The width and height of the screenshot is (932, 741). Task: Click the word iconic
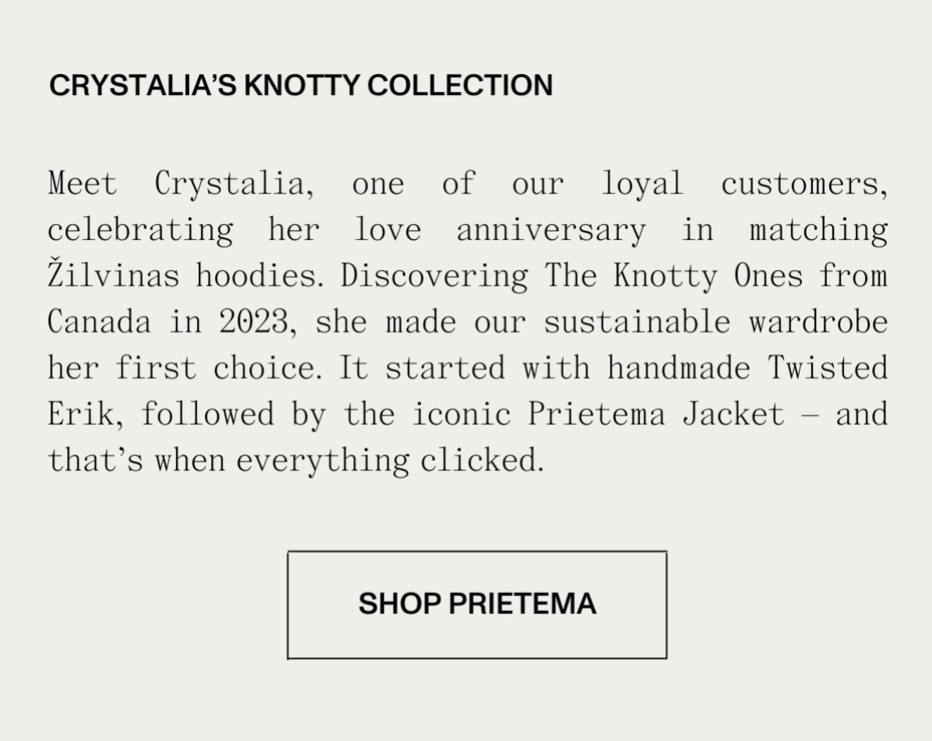pyautogui.click(x=462, y=414)
